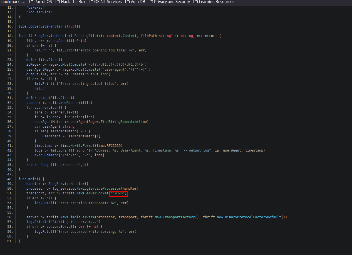The height and width of the screenshot is (255, 352).
Task: Click the "Log file processed" return string
Action: (x=61, y=165)
